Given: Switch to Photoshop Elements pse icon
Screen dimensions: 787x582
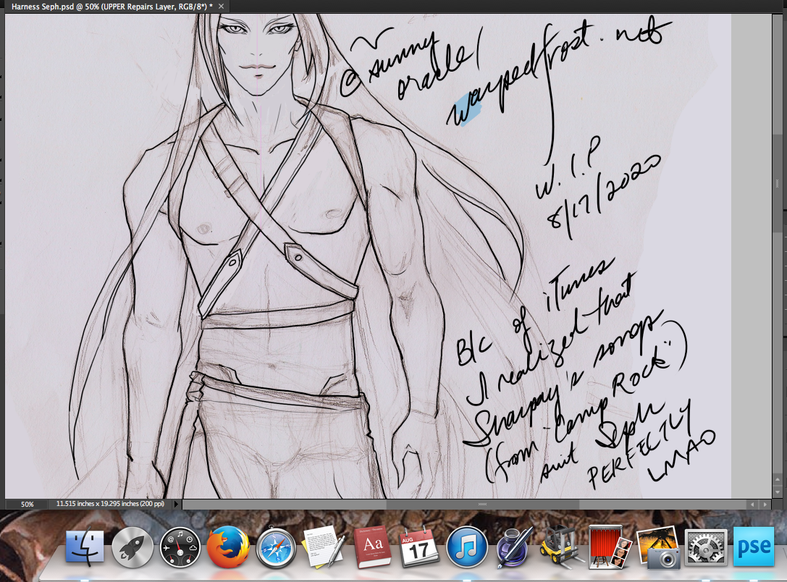Looking at the screenshot, I should (x=754, y=548).
